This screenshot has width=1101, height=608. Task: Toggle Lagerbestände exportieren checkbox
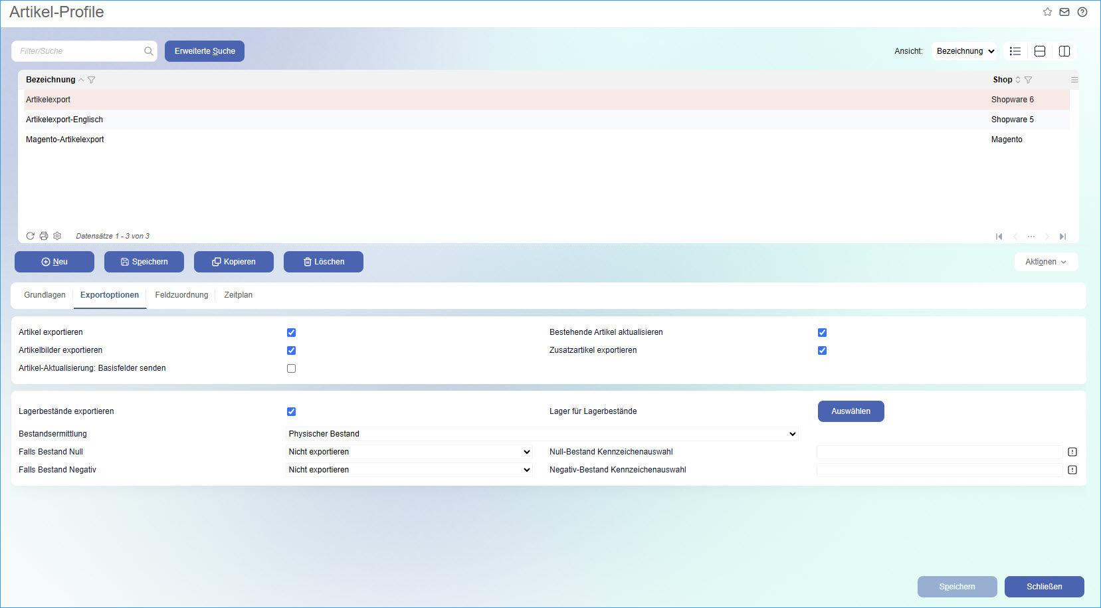click(291, 411)
